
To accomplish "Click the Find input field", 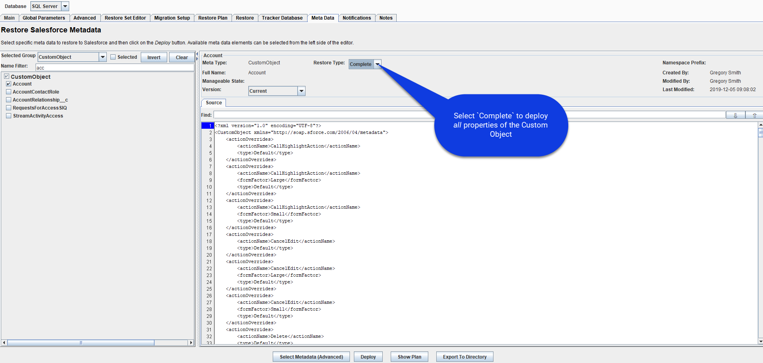I will coord(469,115).
